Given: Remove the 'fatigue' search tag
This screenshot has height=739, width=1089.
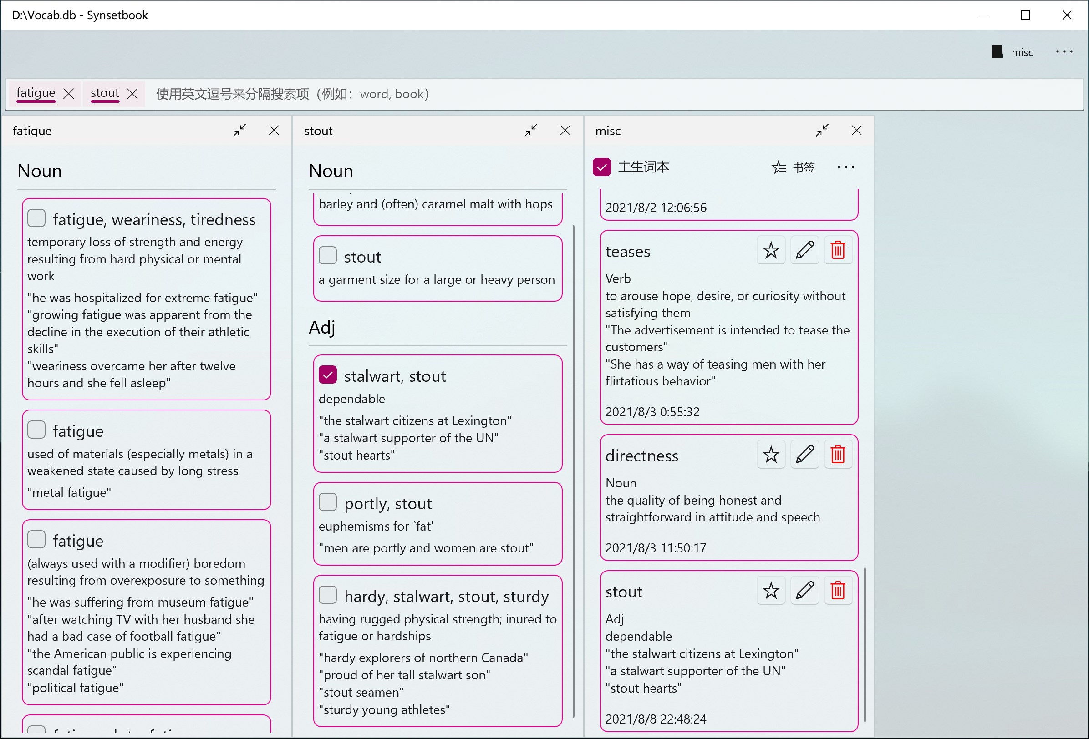Looking at the screenshot, I should 69,94.
